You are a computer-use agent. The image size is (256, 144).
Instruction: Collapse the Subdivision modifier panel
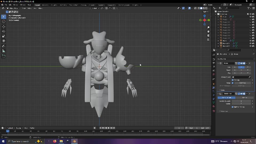click(218, 94)
